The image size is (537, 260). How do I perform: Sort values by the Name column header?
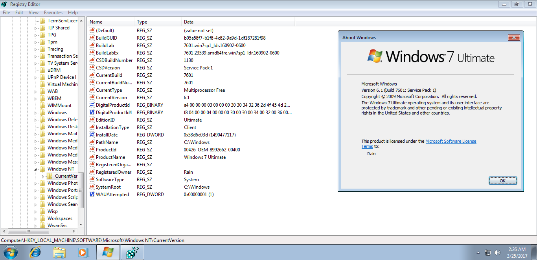(110, 22)
